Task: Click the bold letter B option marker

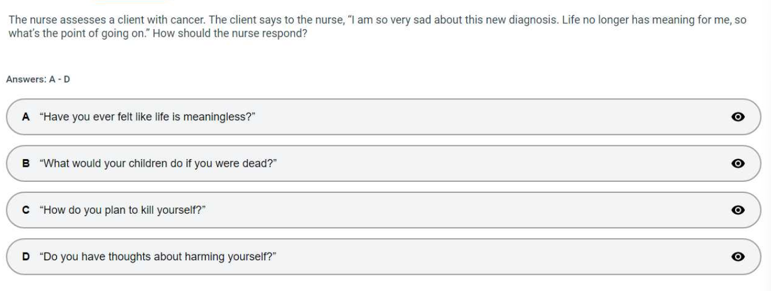Action: 26,163
